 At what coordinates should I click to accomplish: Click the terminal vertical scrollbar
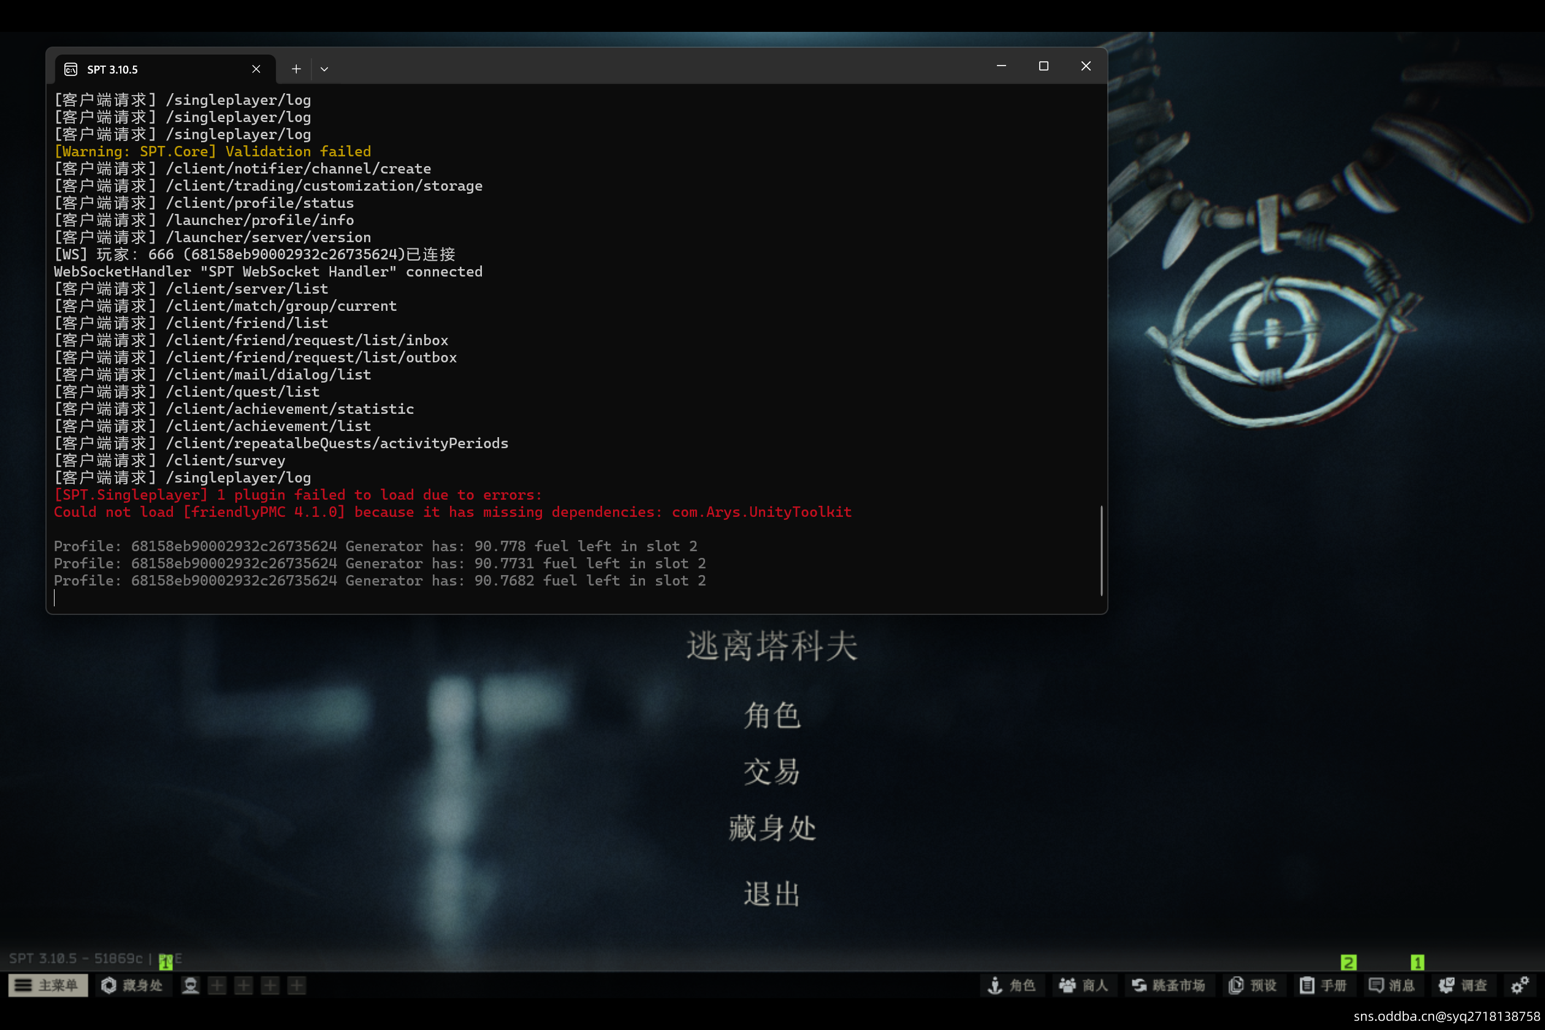pos(1101,551)
